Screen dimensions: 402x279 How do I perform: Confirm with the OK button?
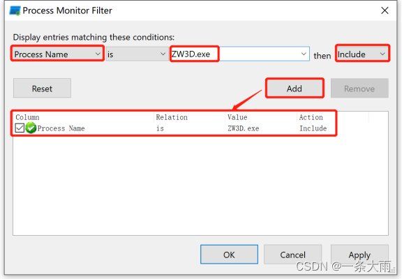pos(229,255)
